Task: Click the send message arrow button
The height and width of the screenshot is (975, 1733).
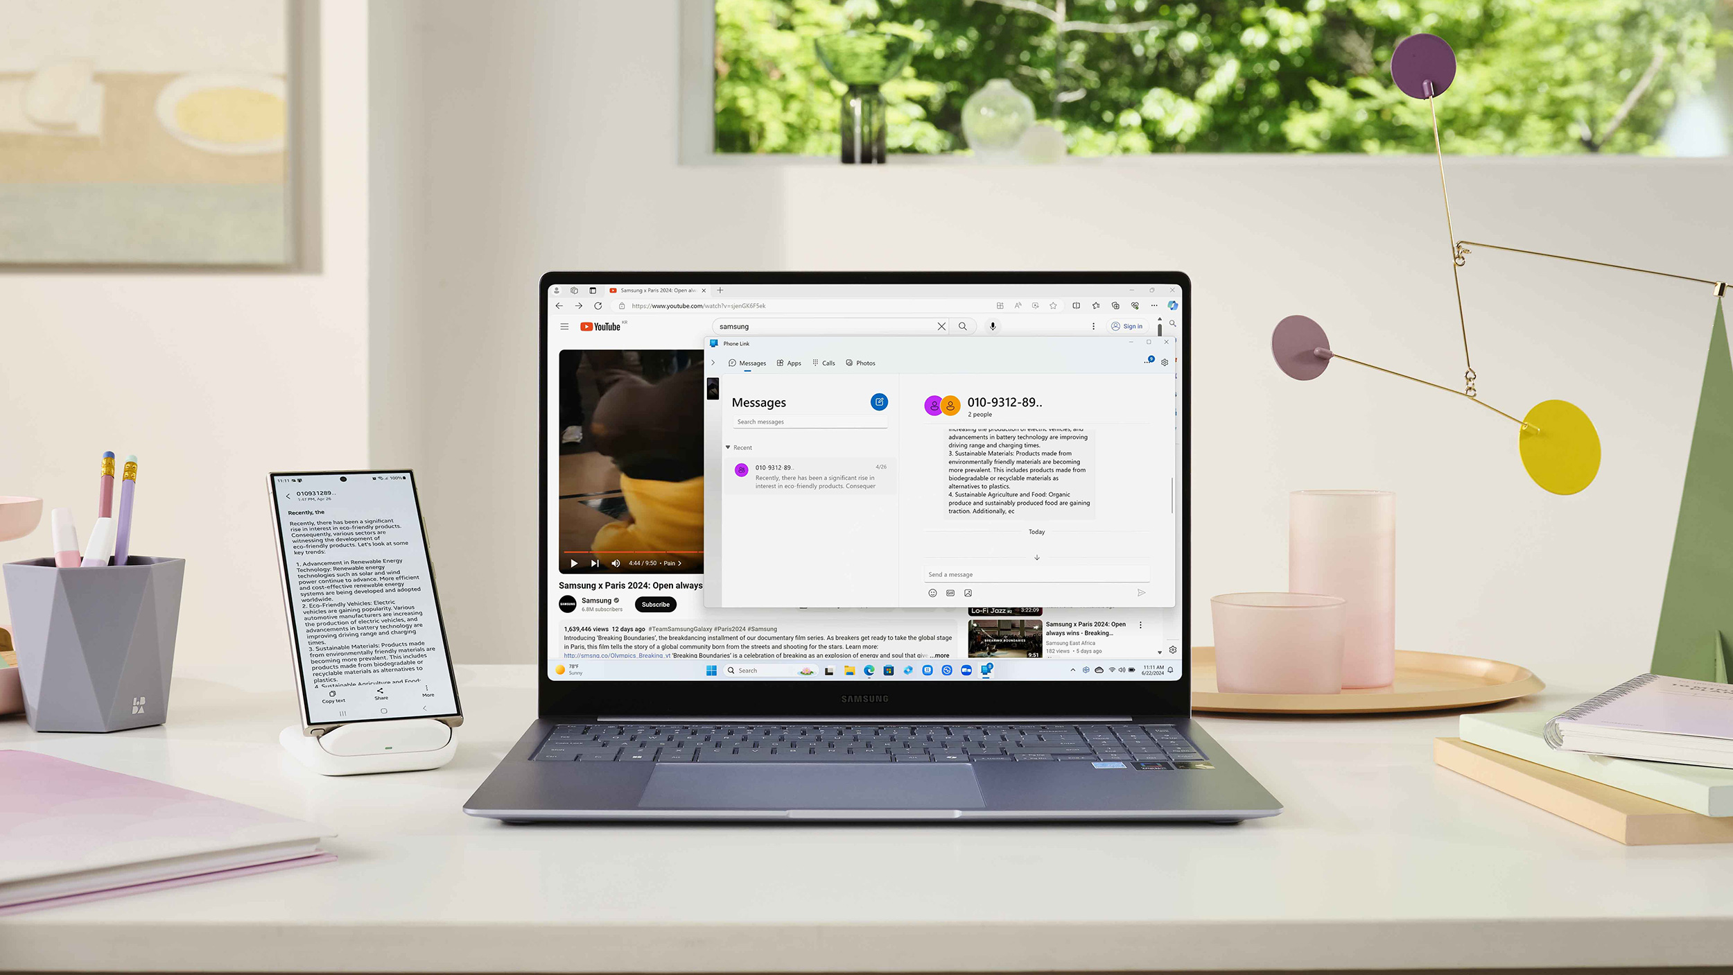Action: click(1140, 592)
